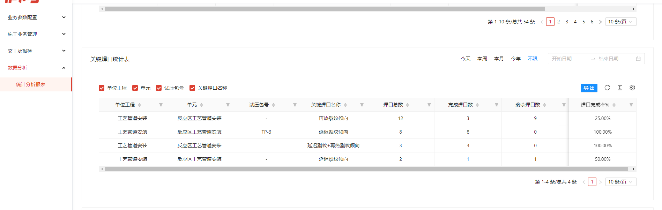Open the column height density icon
Viewport: 662px width, 210px height.
pos(620,88)
